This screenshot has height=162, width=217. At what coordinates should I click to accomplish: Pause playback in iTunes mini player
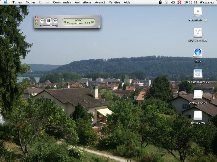tap(49, 21)
